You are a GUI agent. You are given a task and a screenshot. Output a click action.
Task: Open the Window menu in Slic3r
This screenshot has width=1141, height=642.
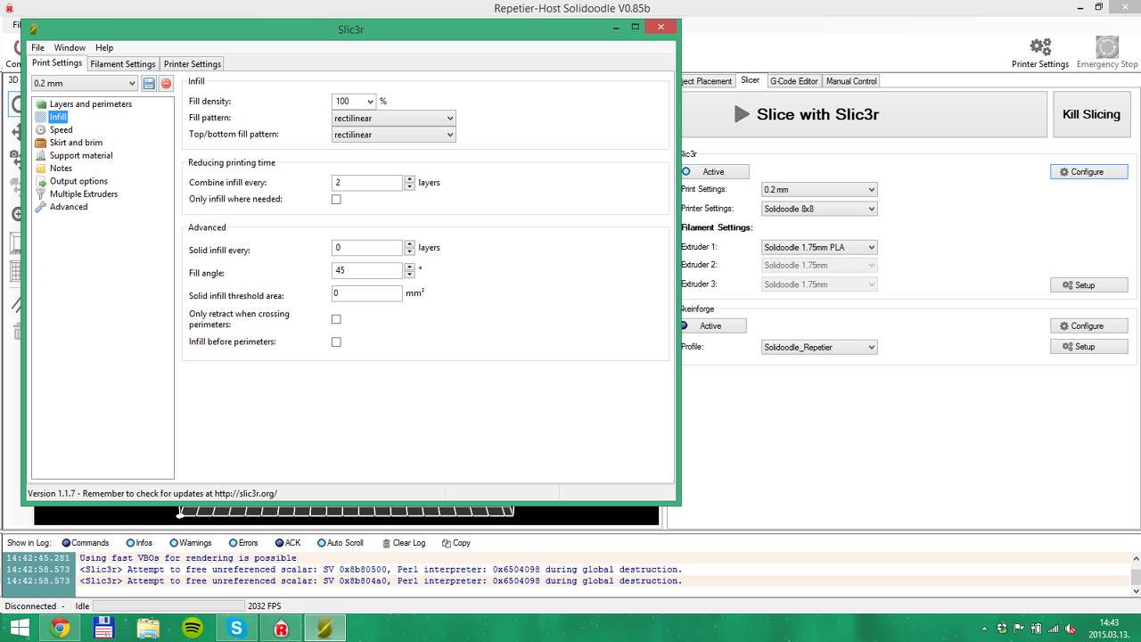click(x=70, y=47)
